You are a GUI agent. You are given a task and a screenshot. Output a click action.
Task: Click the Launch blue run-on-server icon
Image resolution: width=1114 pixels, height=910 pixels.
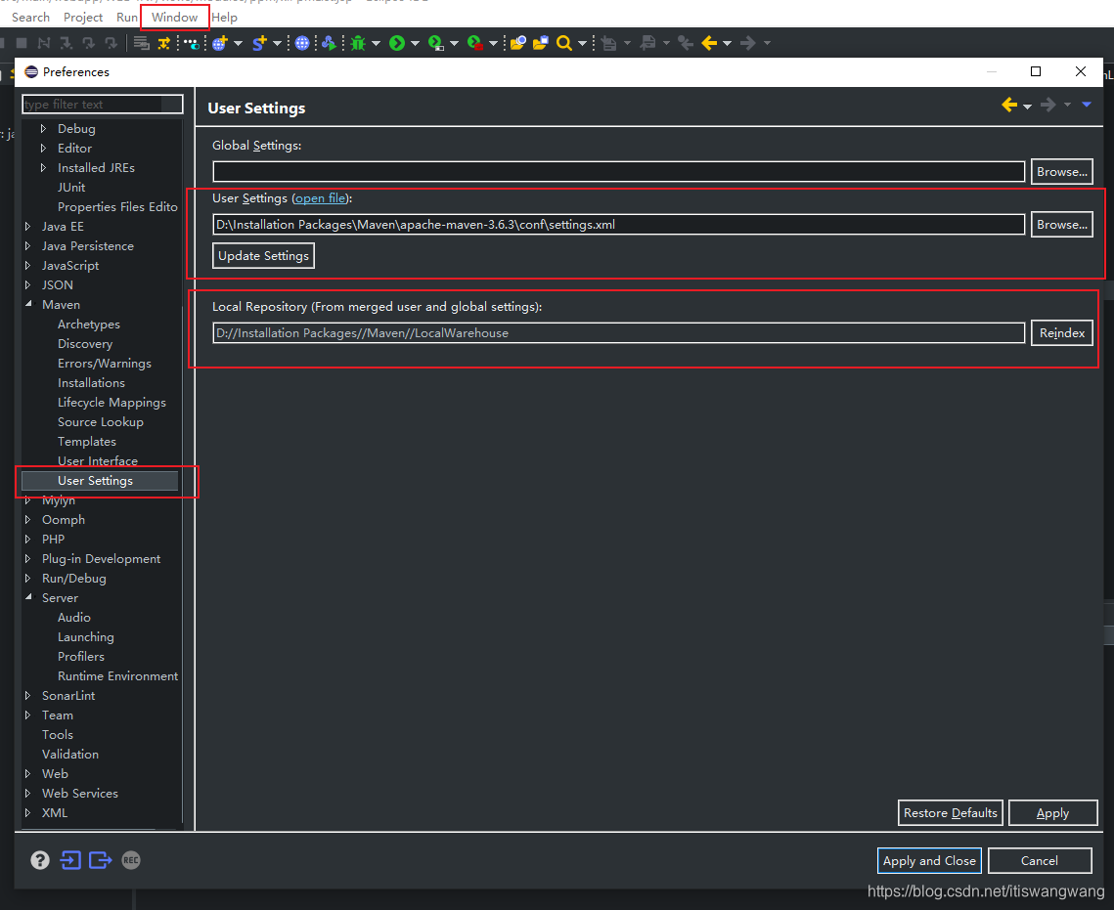click(x=329, y=43)
